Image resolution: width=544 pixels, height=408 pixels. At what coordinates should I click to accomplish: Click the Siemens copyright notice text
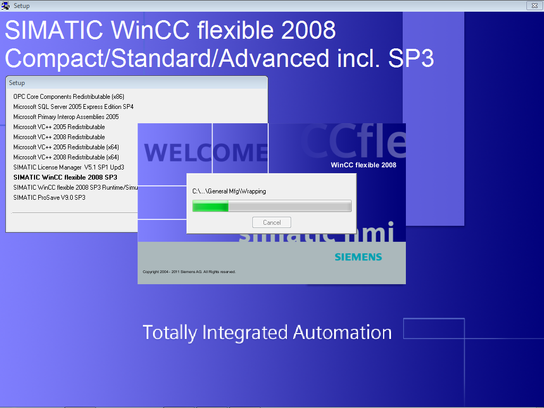pos(189,271)
